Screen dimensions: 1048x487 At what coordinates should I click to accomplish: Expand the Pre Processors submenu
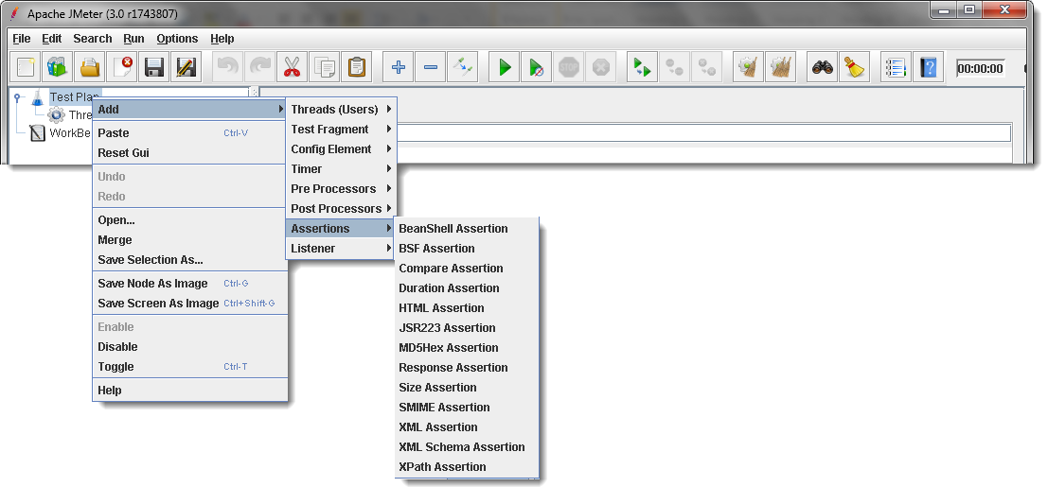pyautogui.click(x=342, y=189)
